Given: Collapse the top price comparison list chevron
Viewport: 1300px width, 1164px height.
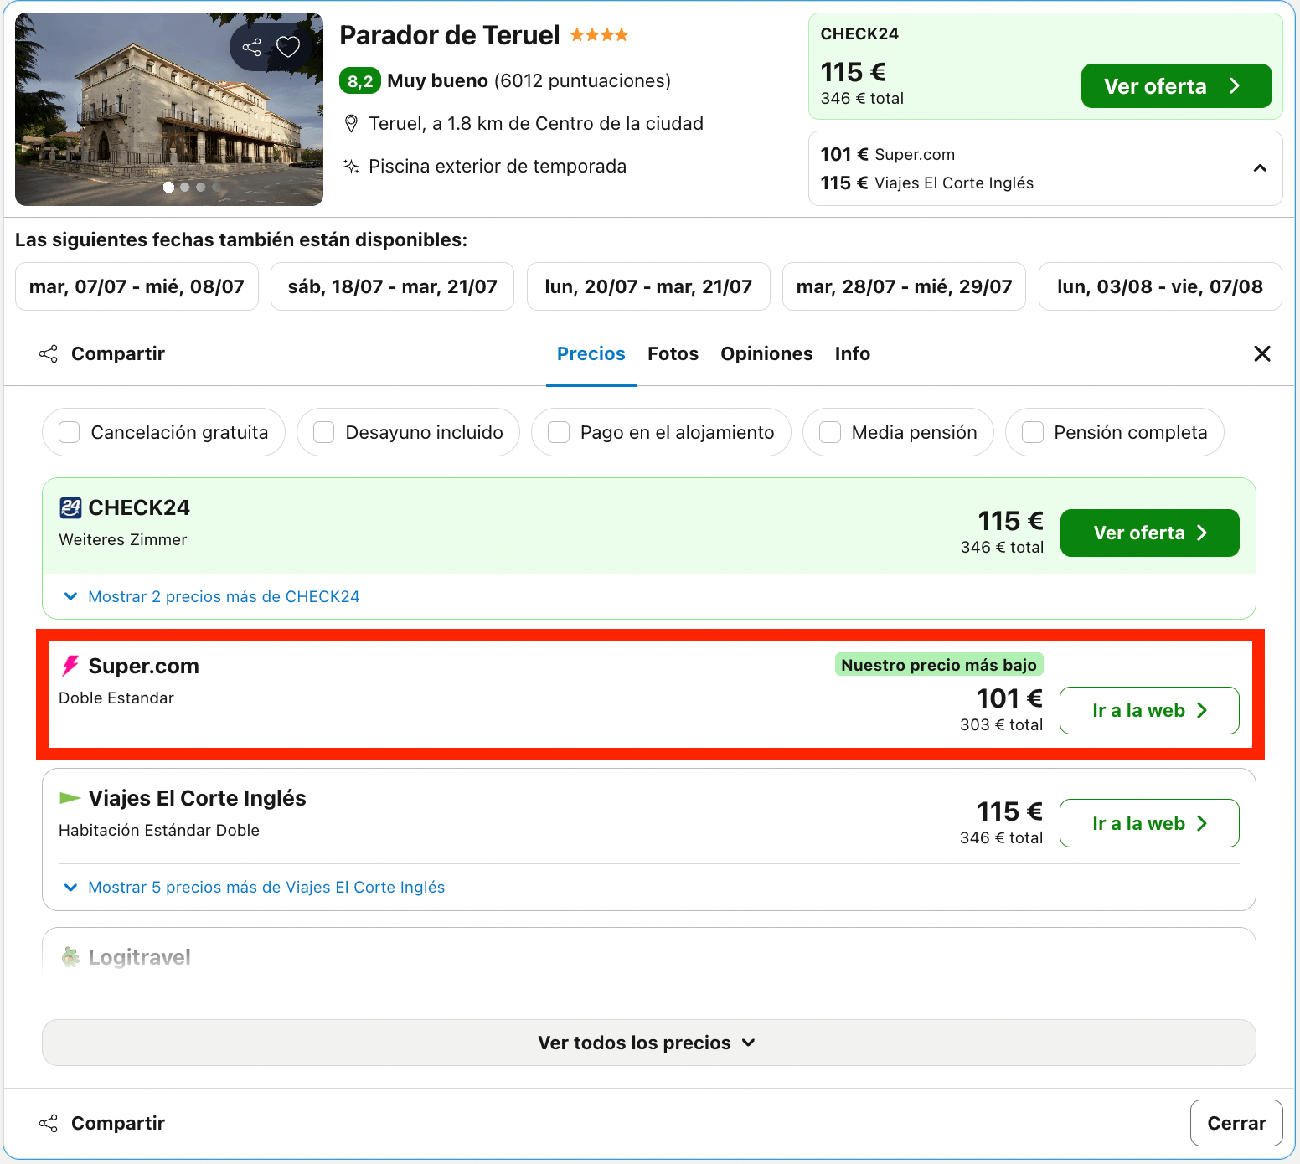Looking at the screenshot, I should coord(1260,168).
